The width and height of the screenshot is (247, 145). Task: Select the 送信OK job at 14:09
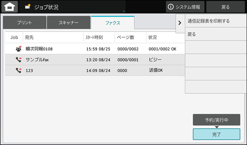(95, 70)
